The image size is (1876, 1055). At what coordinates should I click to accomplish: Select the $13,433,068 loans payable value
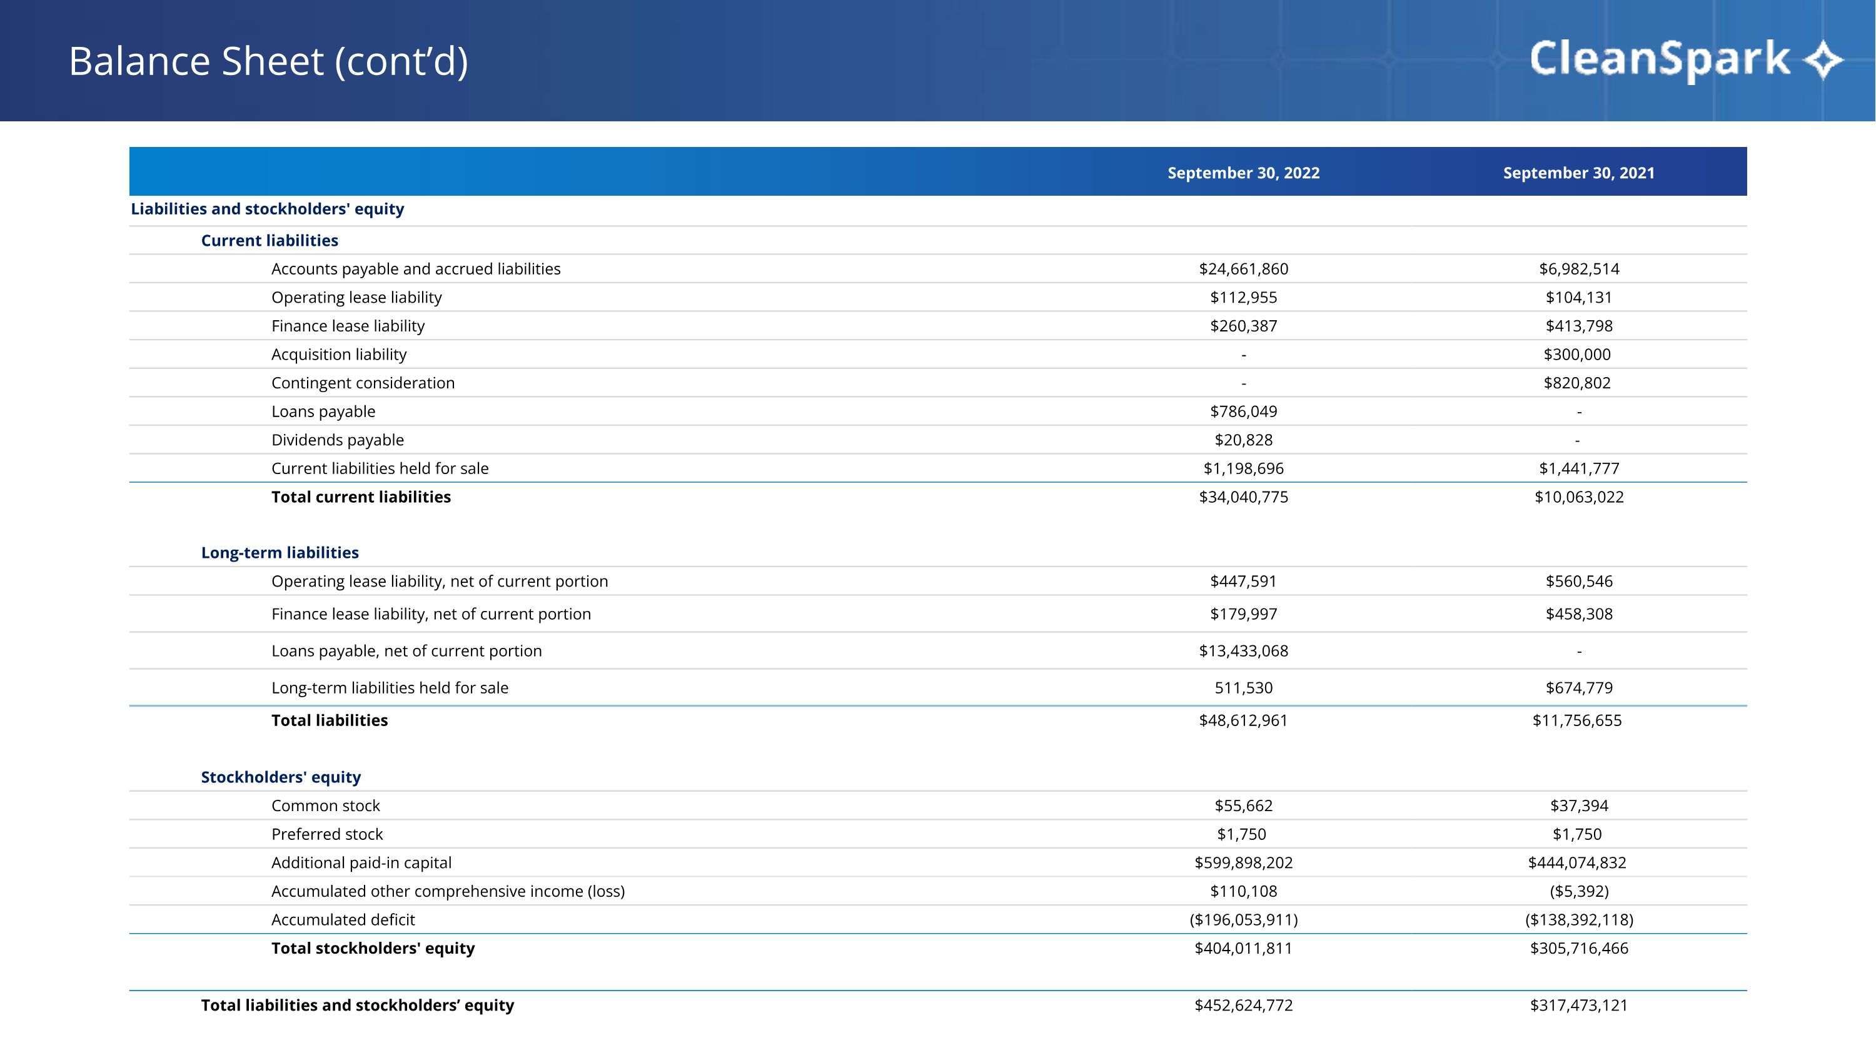[1243, 651]
